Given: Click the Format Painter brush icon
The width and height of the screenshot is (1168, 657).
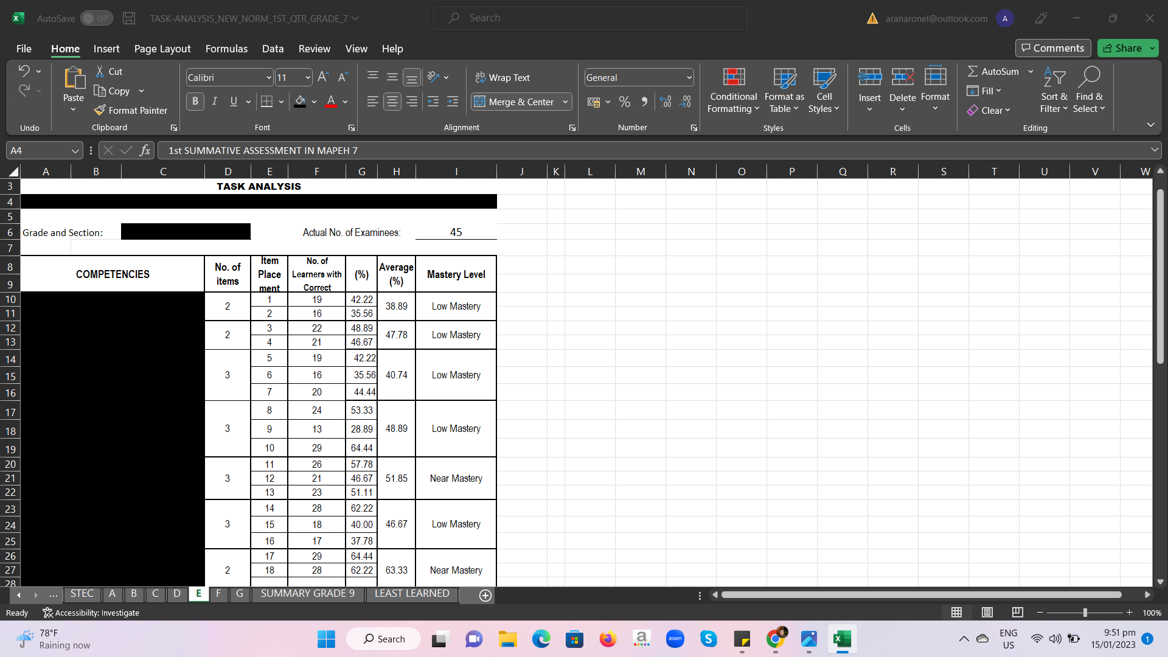Looking at the screenshot, I should click(100, 110).
